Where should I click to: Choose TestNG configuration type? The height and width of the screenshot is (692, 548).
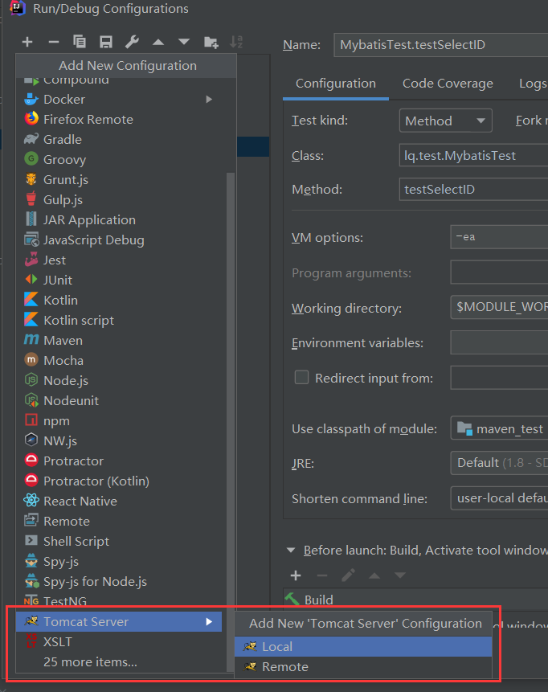119,601
